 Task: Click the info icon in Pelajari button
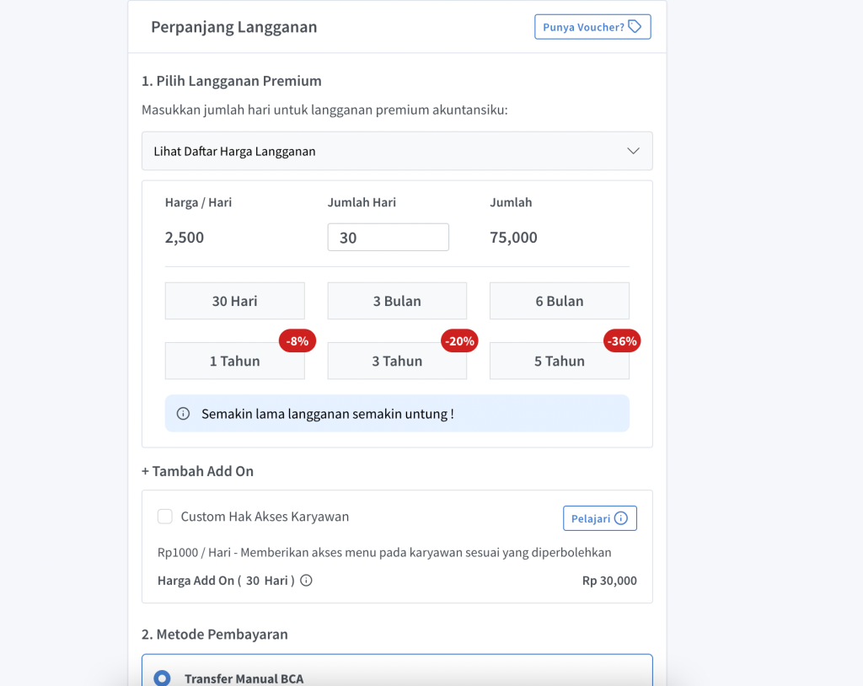621,518
